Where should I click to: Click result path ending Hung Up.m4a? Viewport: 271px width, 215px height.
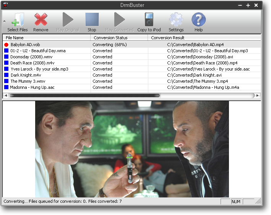(x=203, y=87)
